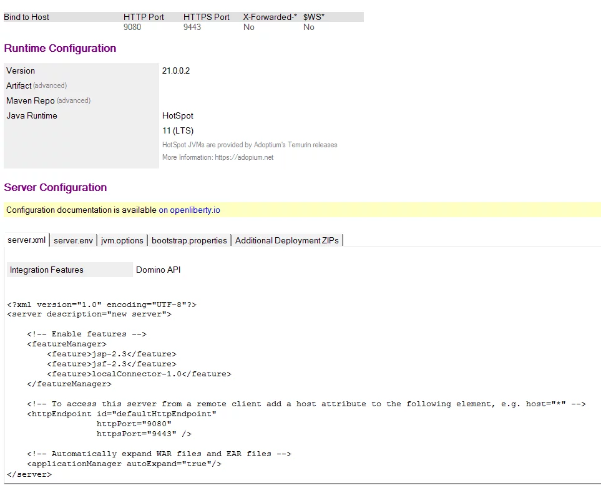Click the httpsPort line in server XML
The image size is (601, 488).
144,434
